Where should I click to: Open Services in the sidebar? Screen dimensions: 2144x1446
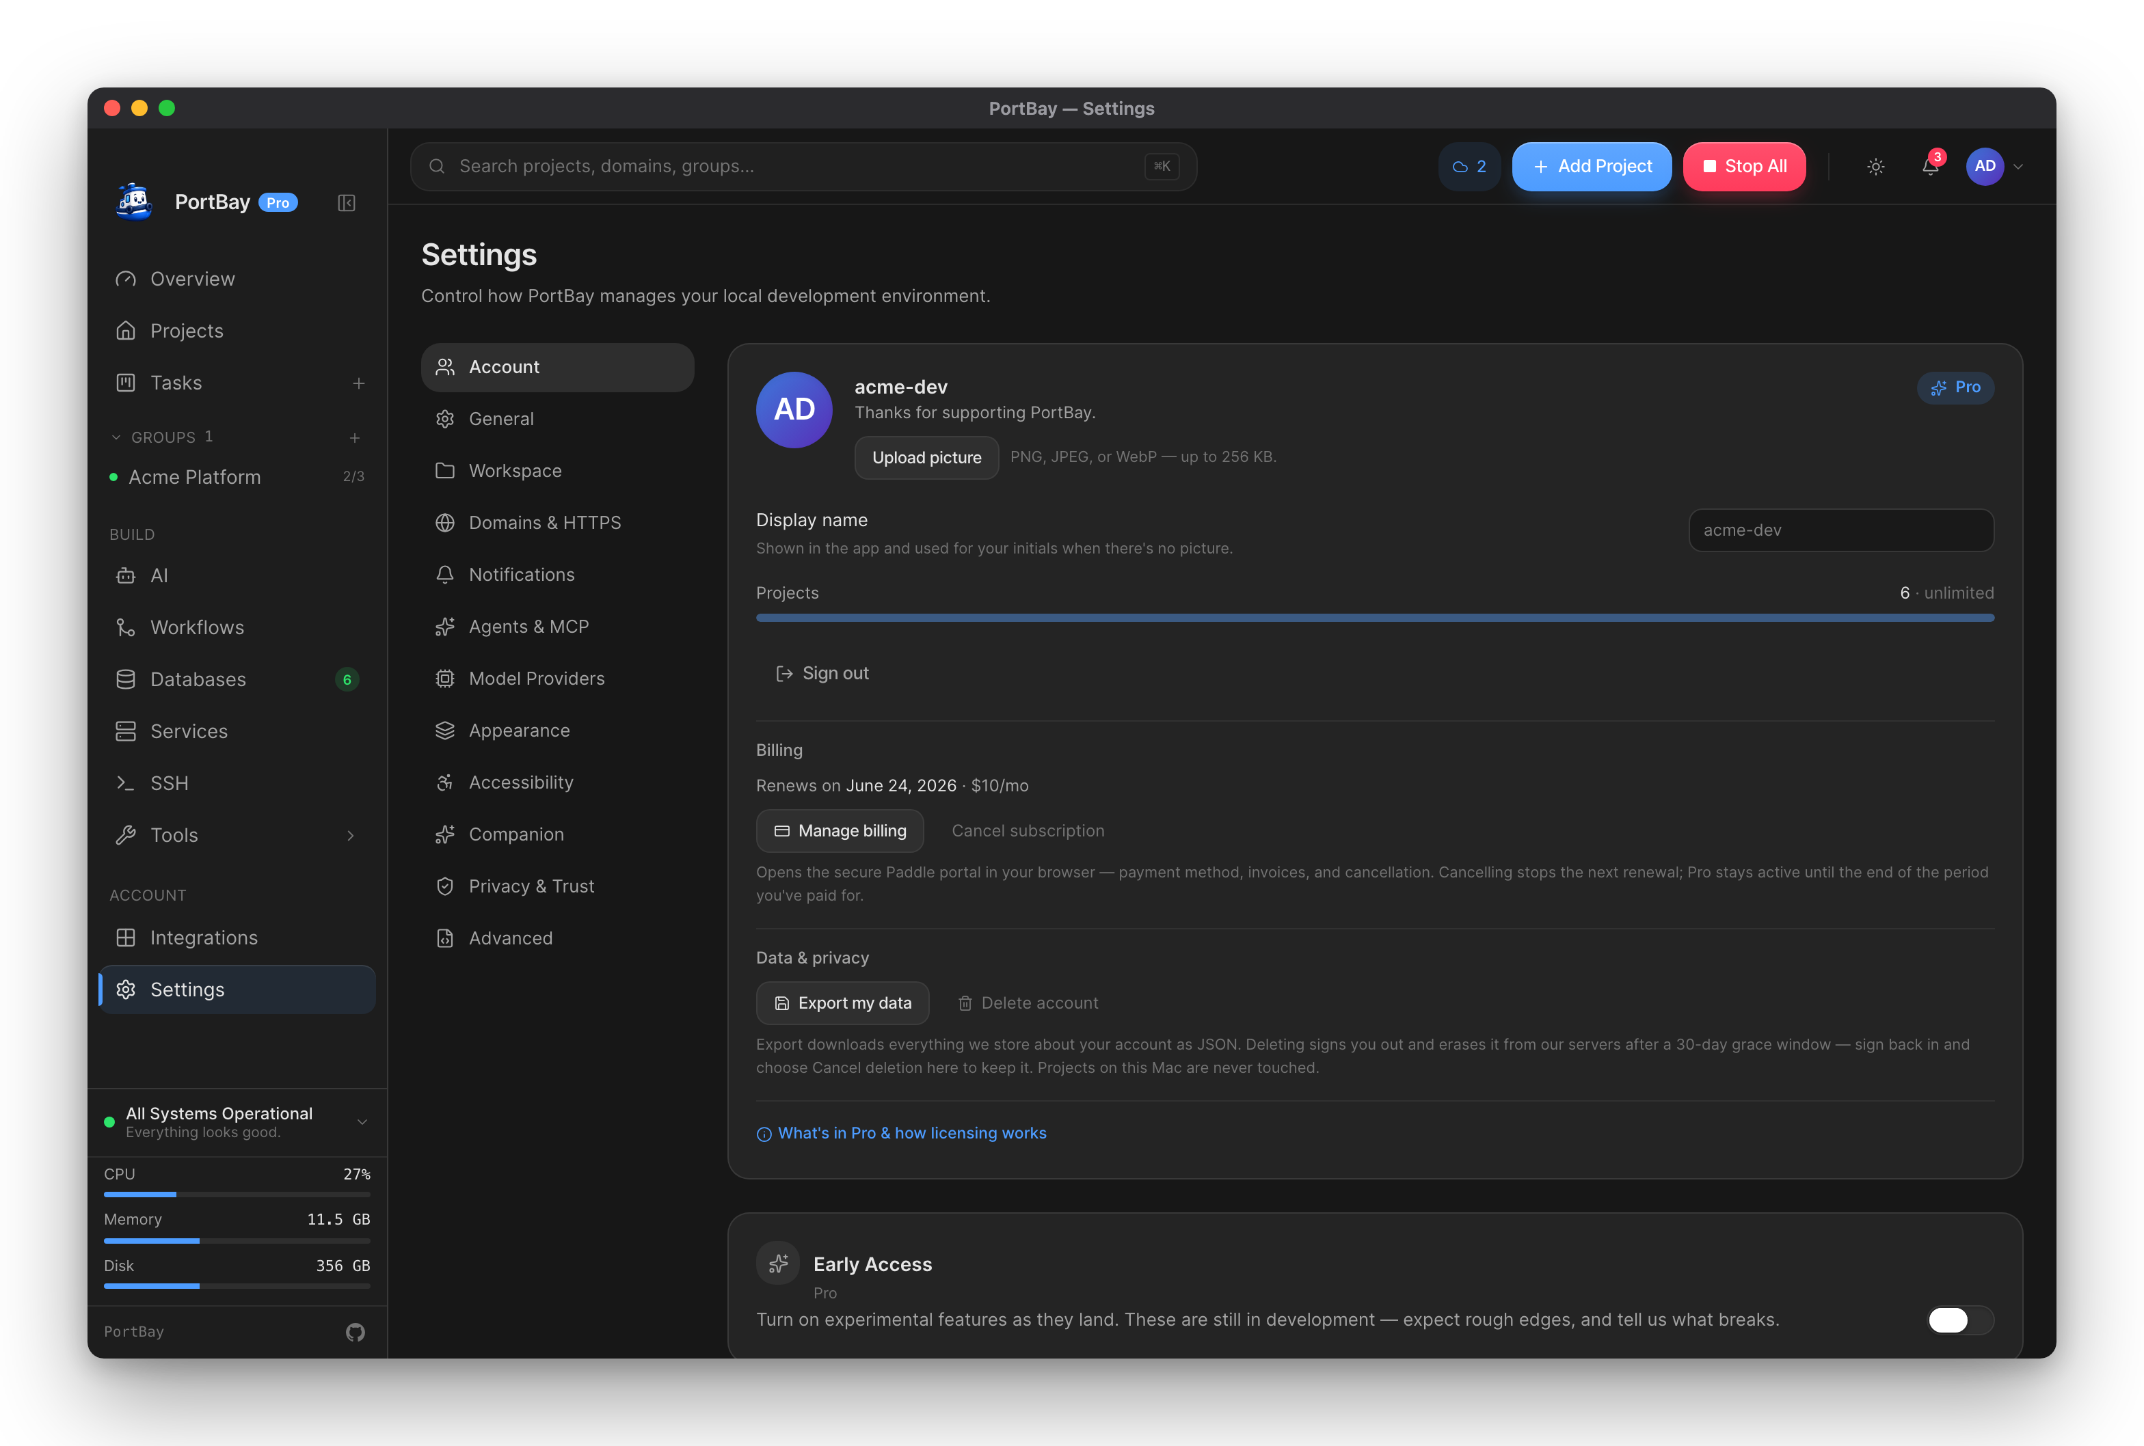237,731
